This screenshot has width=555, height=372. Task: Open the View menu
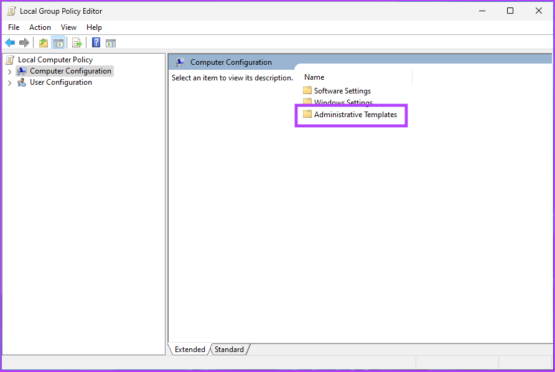(68, 27)
